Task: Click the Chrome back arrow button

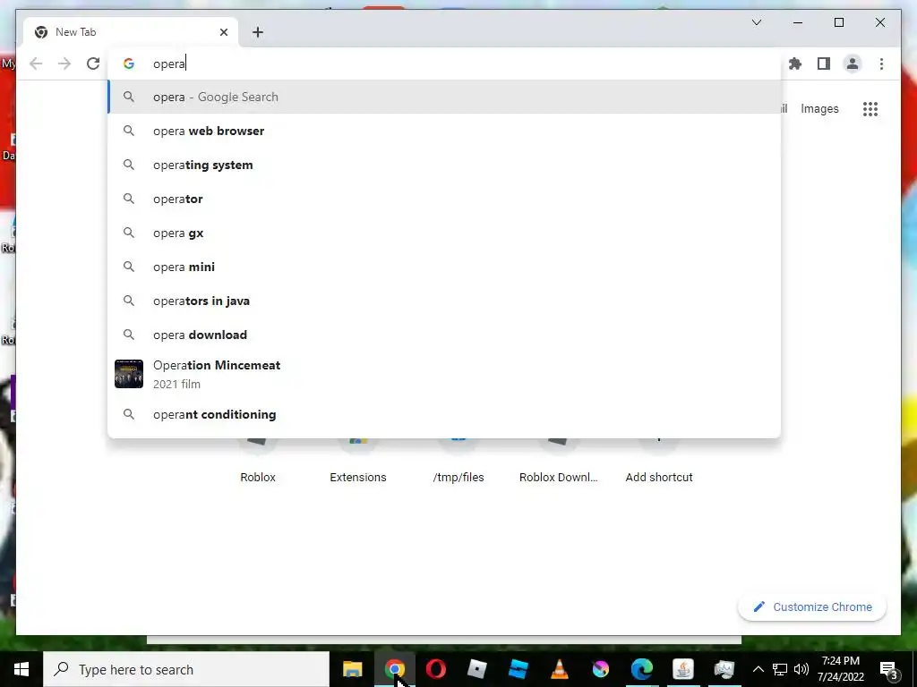Action: pyautogui.click(x=36, y=64)
